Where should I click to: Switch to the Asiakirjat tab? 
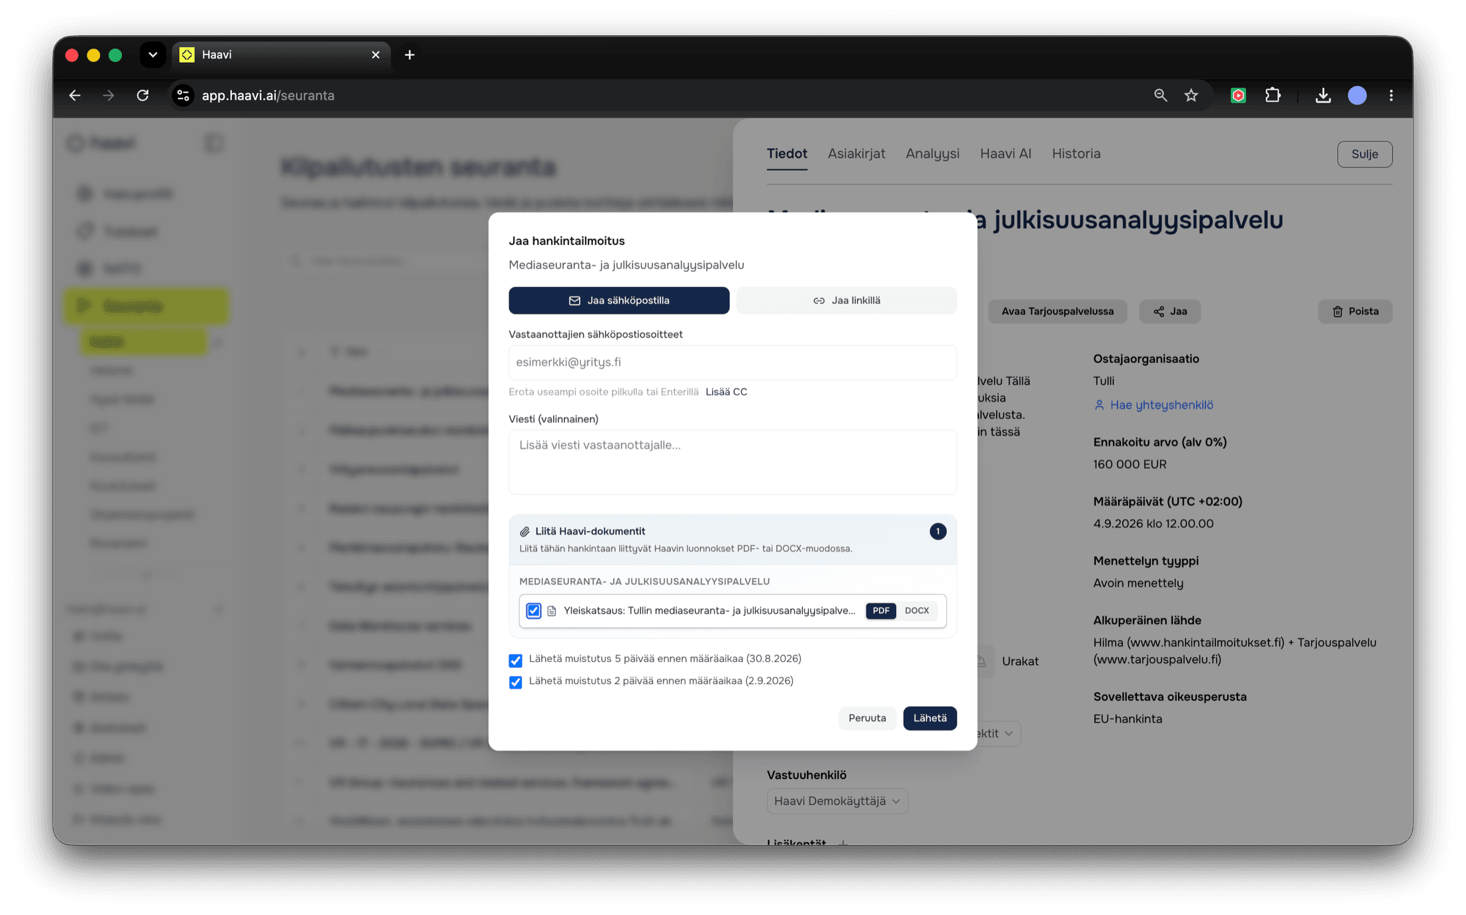856,154
